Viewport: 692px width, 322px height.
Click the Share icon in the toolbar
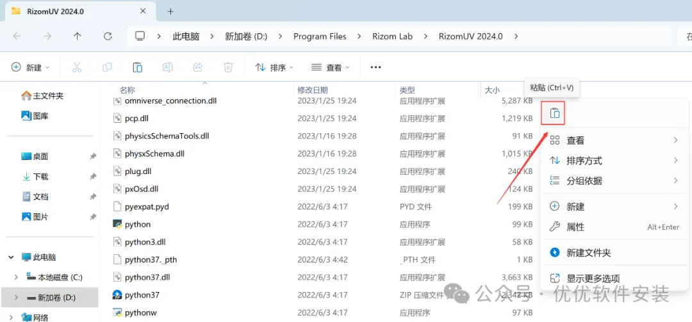tap(198, 67)
